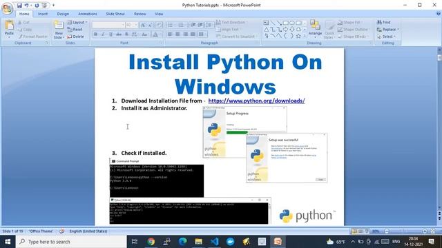Click the zoom slider handle

pyautogui.click(x=402, y=231)
